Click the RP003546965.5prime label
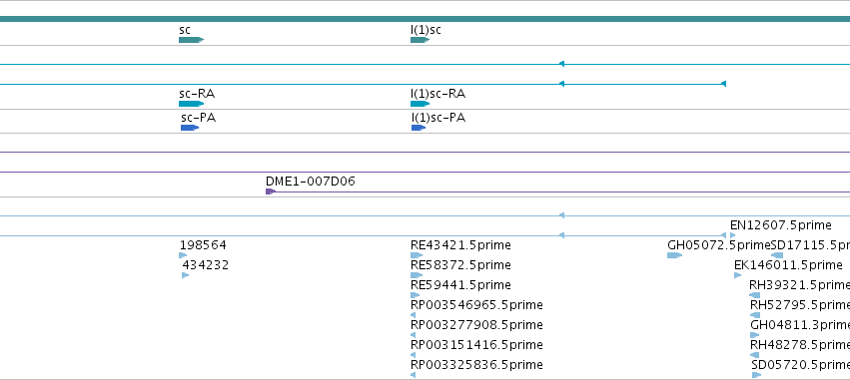The width and height of the screenshot is (850, 380). (476, 305)
